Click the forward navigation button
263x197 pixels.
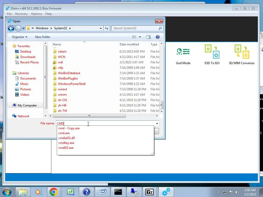[18, 28]
